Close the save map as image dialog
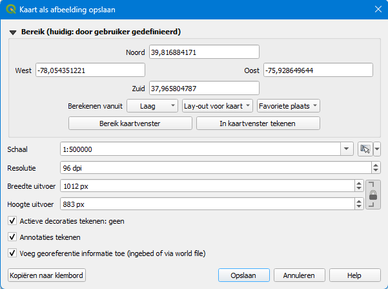The height and width of the screenshot is (289, 388). 378,8
